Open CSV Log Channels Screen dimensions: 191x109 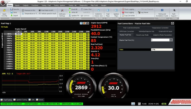coord(146,9)
